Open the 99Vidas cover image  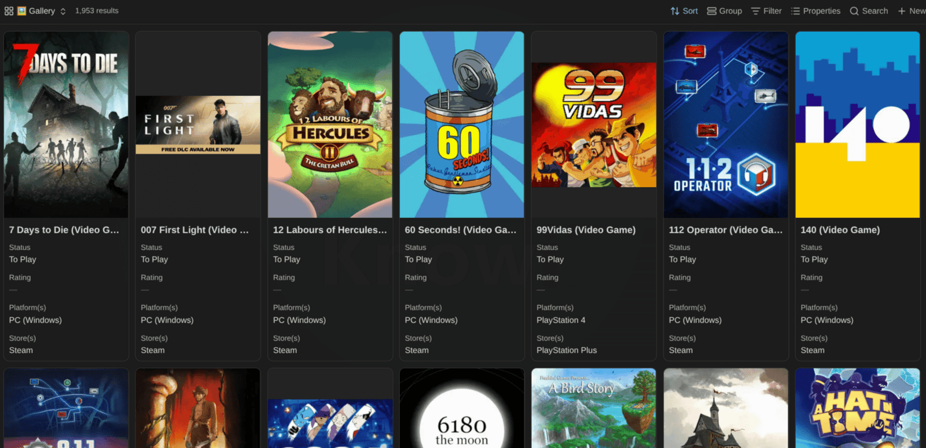click(594, 125)
